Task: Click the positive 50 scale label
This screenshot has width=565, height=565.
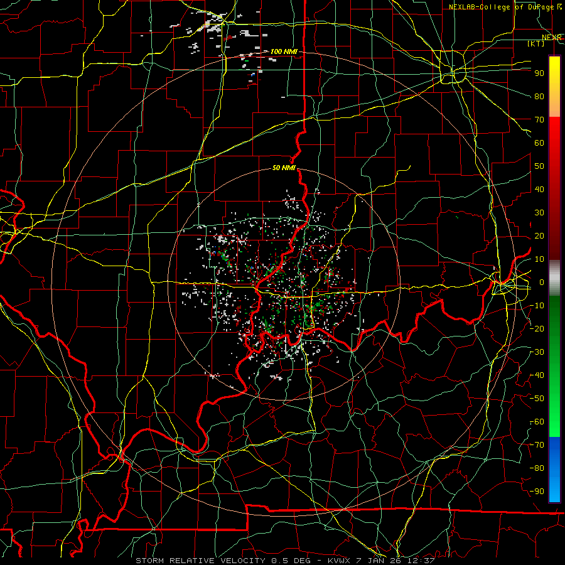Action: (x=539, y=166)
